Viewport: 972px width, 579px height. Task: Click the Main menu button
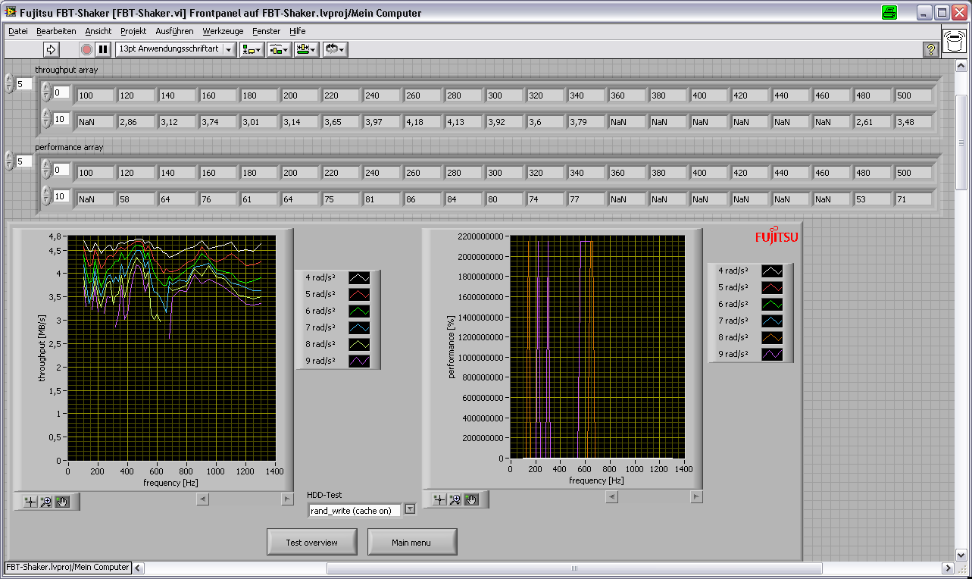(411, 543)
